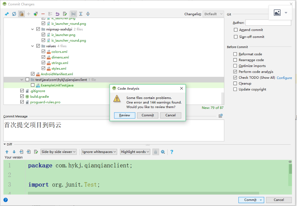This screenshot has width=297, height=206.
Task: Click the Author input field
Action: [x=268, y=22]
